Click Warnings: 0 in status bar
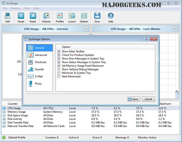 click(122, 137)
